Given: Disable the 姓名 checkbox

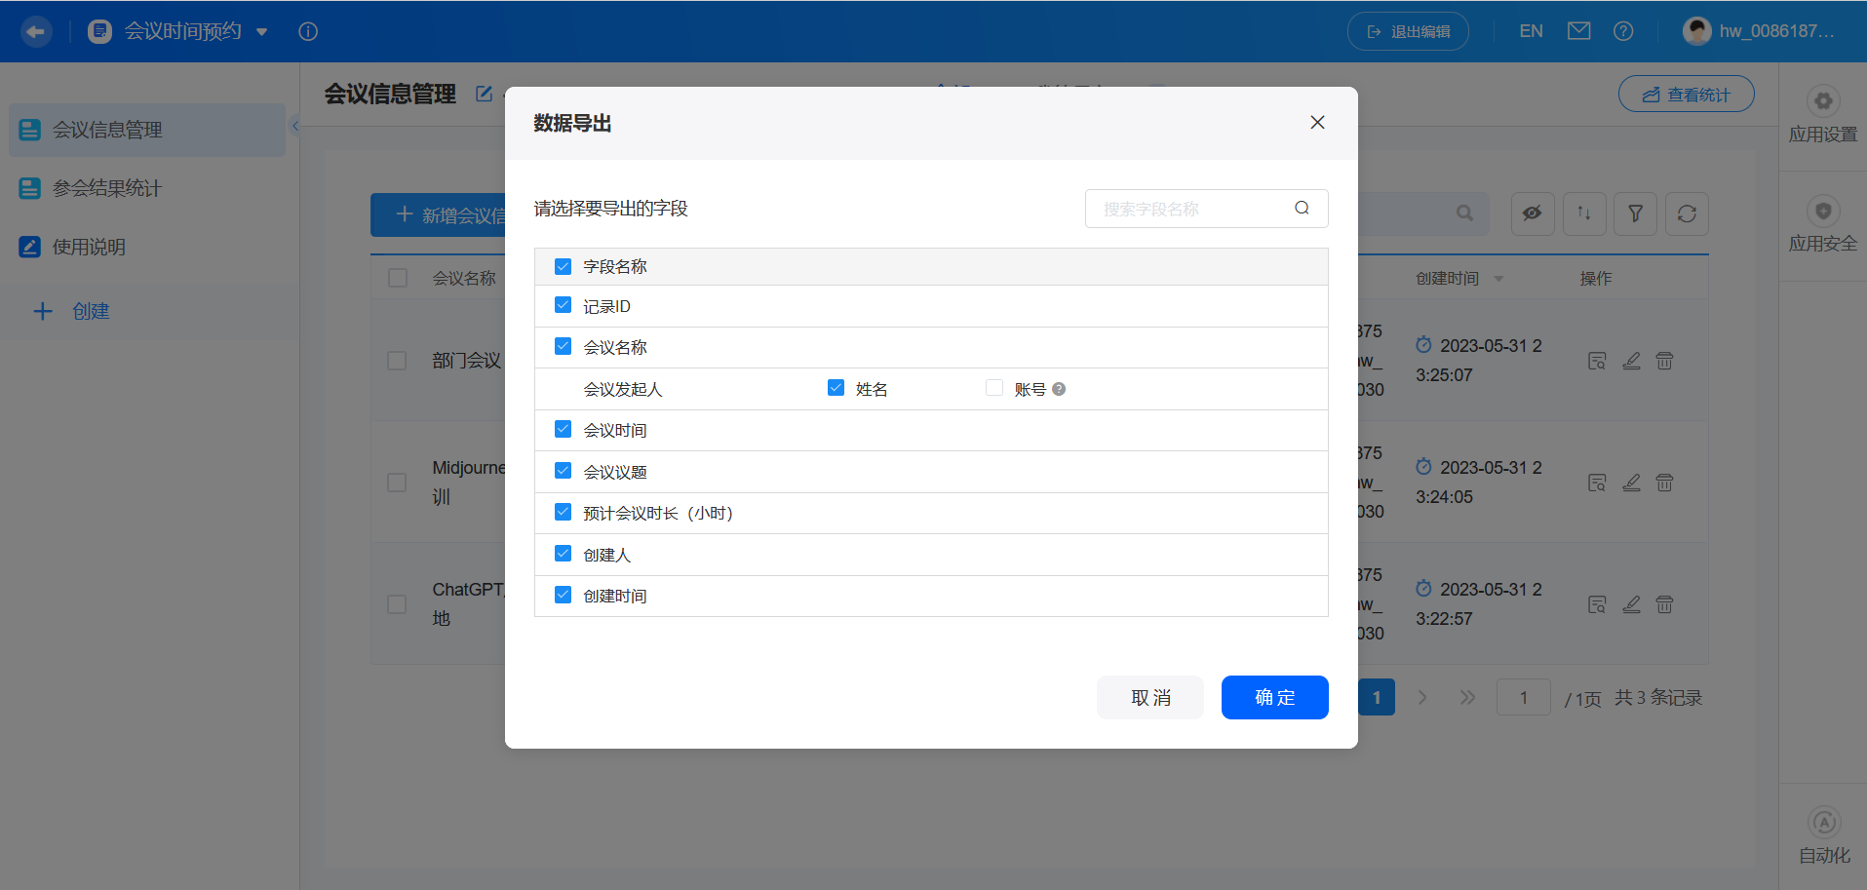Looking at the screenshot, I should click(x=836, y=387).
